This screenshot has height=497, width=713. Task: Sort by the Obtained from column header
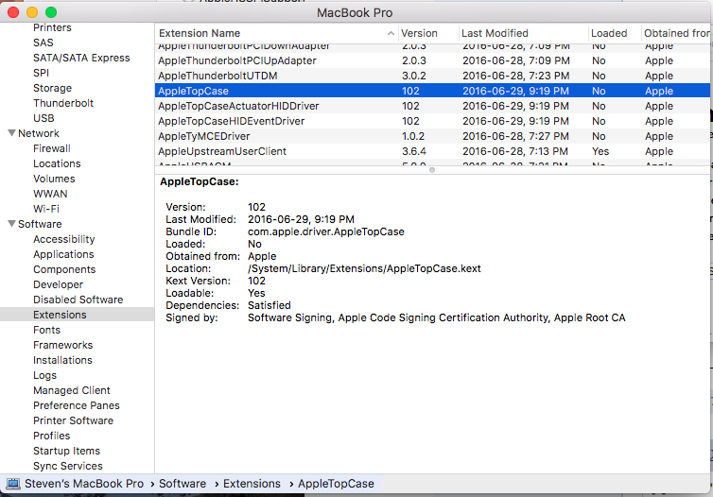click(677, 33)
